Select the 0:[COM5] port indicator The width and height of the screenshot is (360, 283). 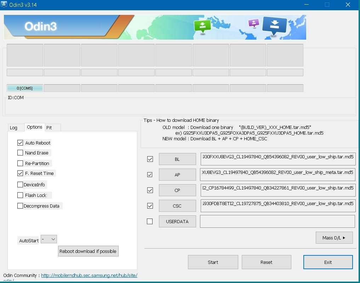tap(25, 88)
